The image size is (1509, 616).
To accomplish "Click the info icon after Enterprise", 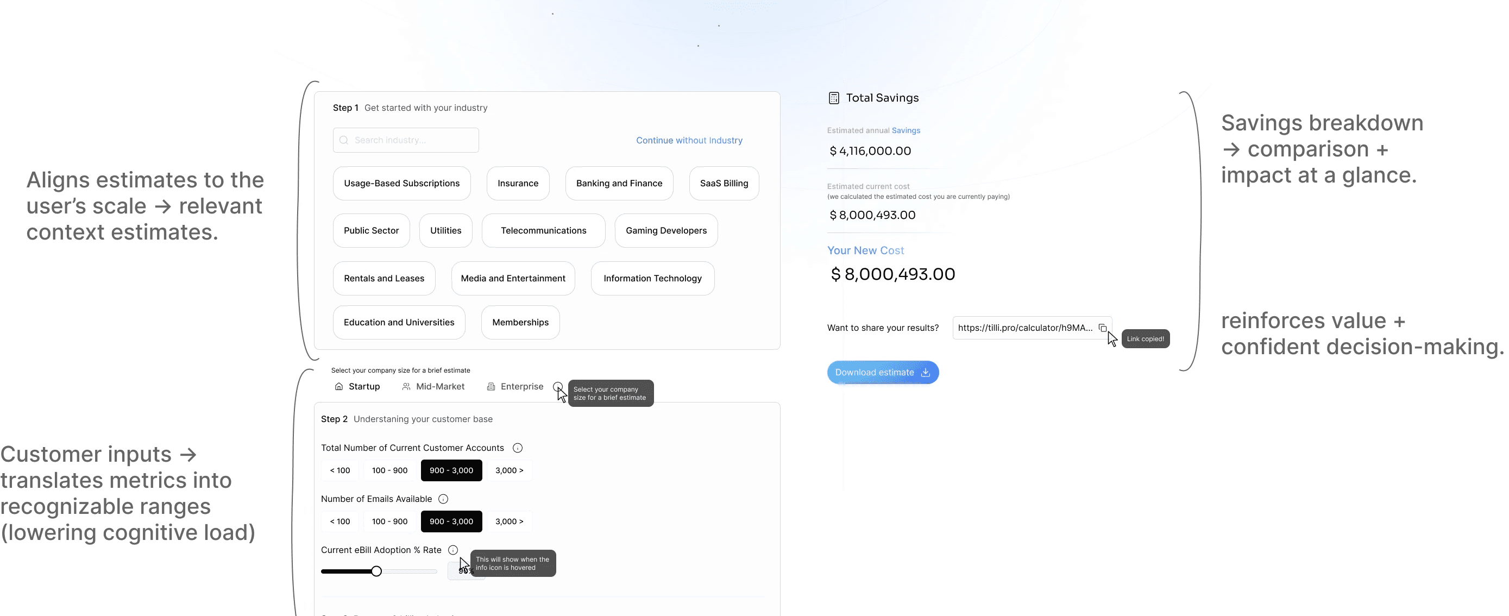I will click(558, 386).
